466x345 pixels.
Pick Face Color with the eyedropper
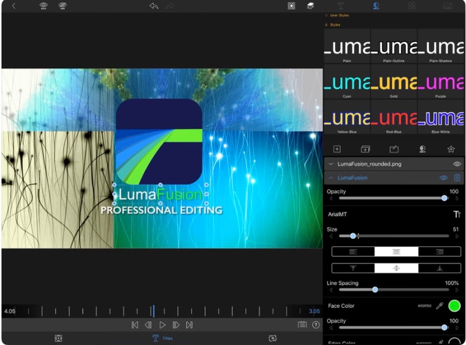(x=440, y=306)
